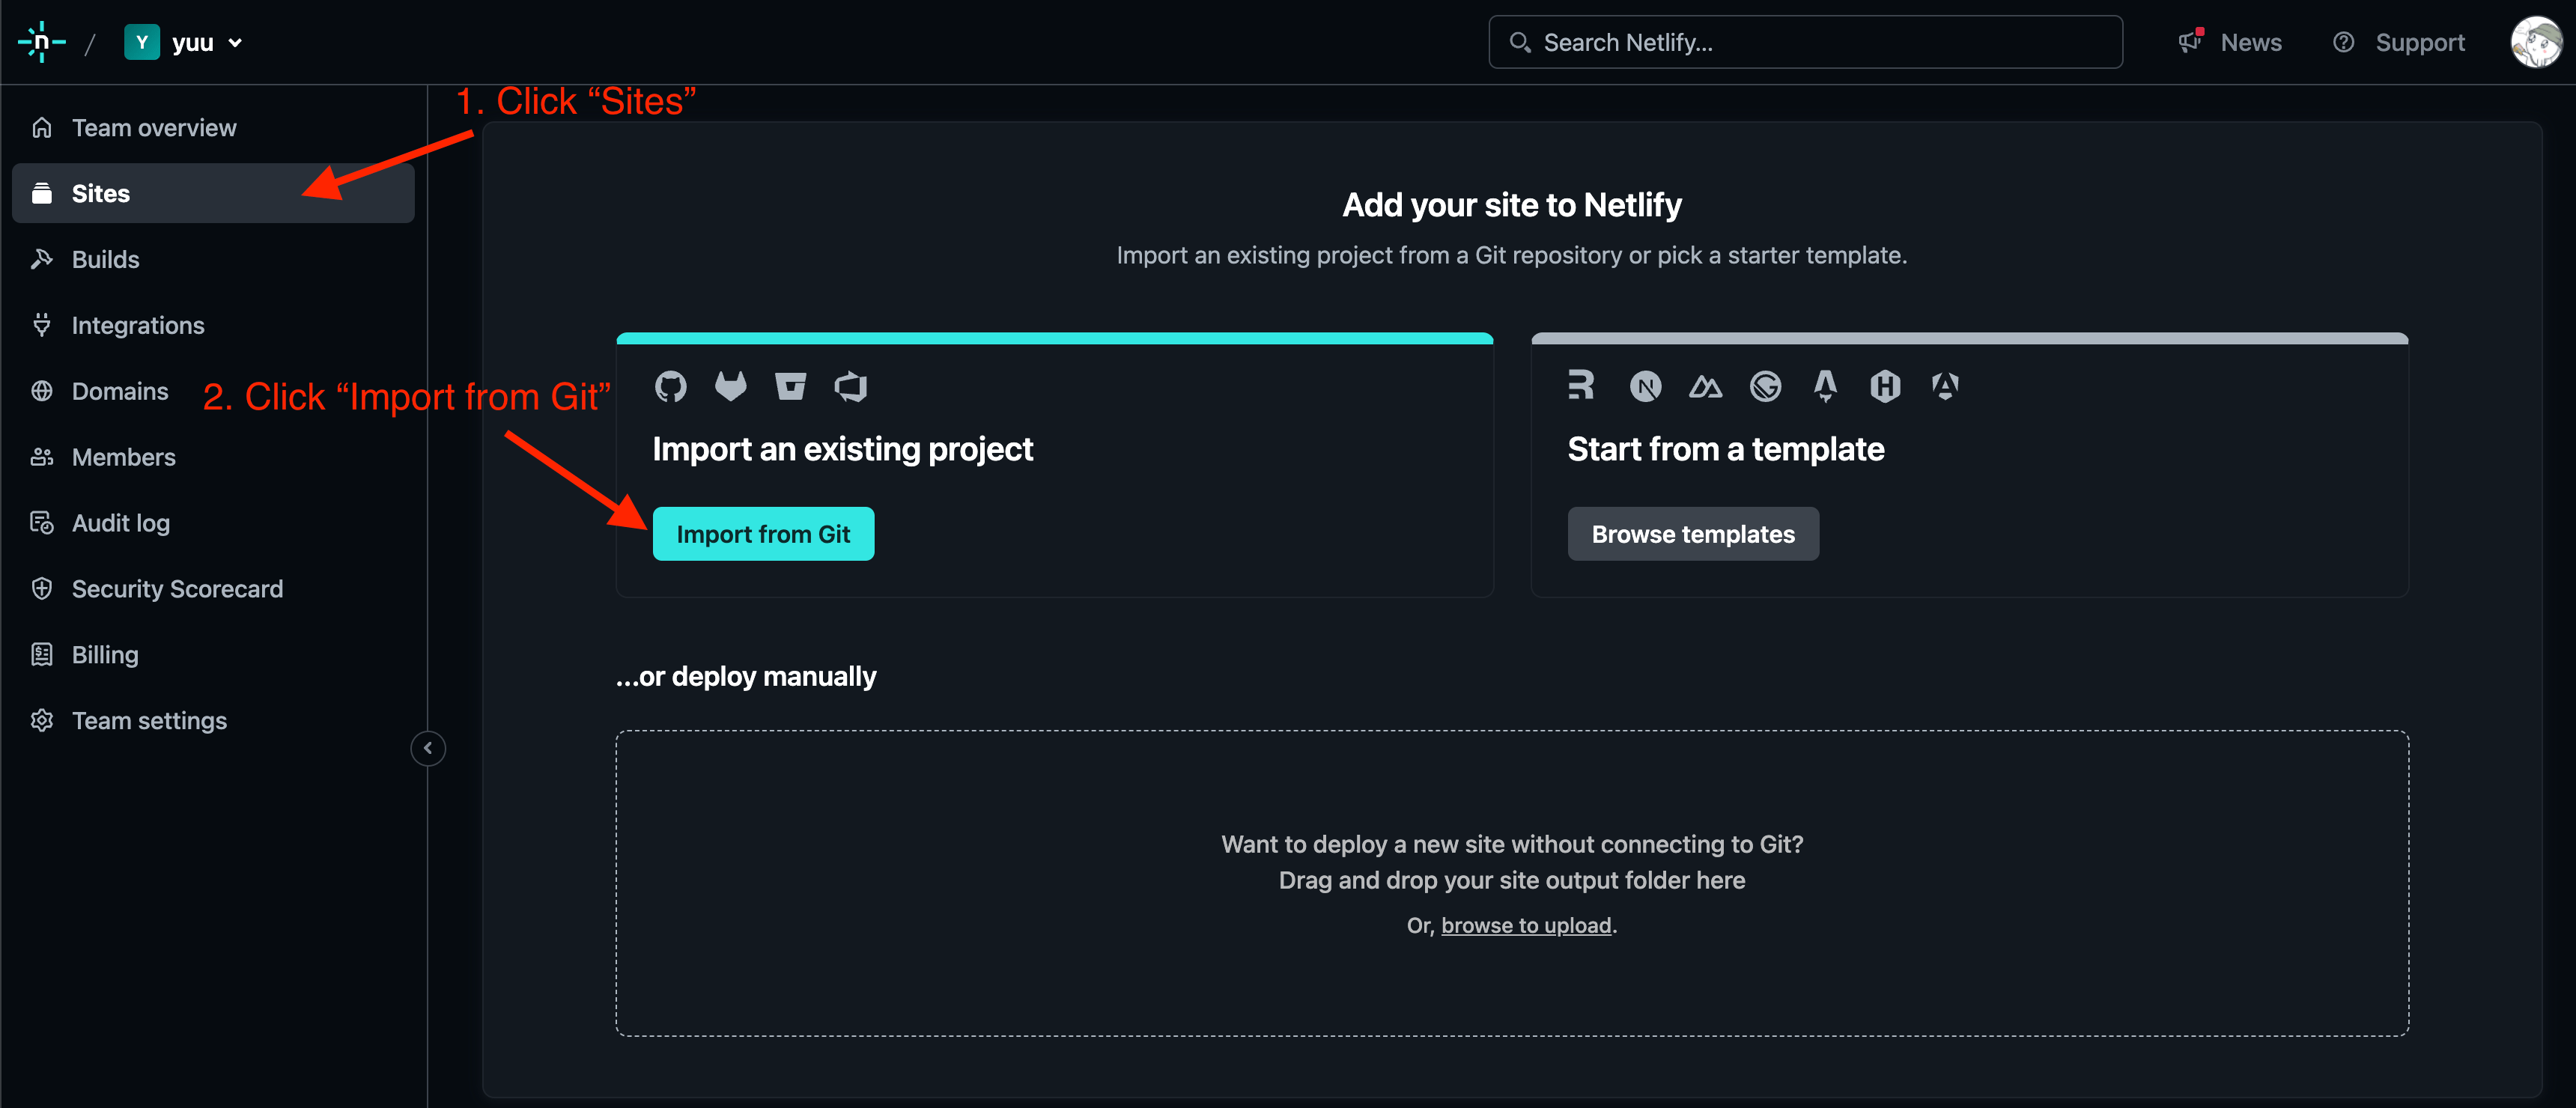Open Builds in sidebar
Screen dimensions: 2576x1108
(213, 259)
